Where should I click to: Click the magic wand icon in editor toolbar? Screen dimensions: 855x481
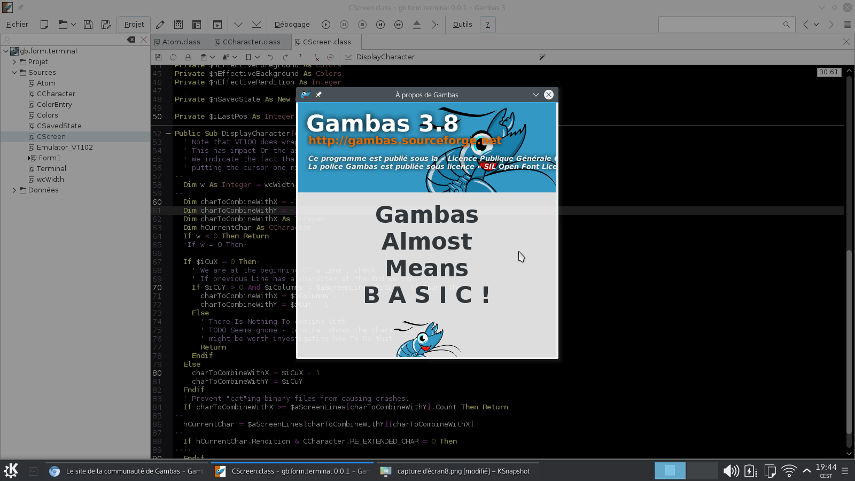point(542,57)
